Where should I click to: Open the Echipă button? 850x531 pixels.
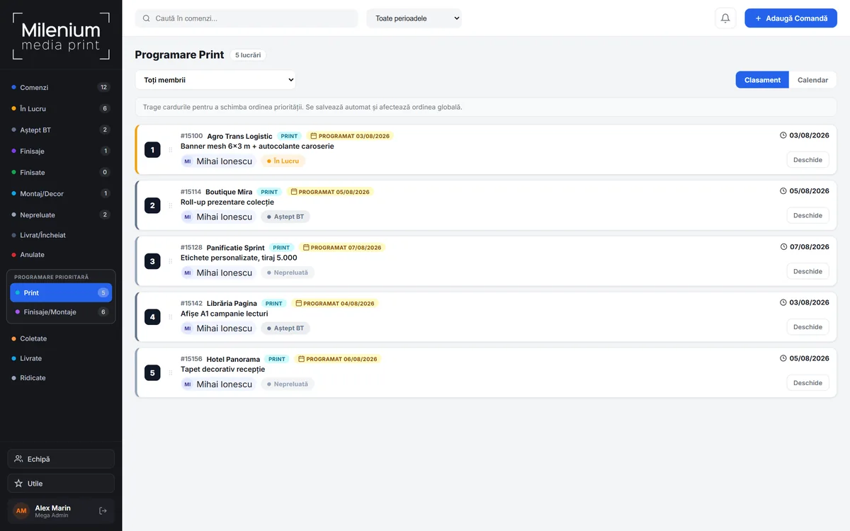pyautogui.click(x=61, y=459)
